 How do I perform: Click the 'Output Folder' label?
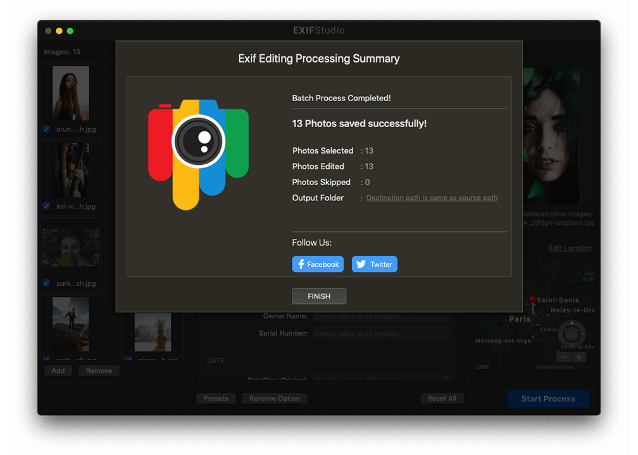pyautogui.click(x=318, y=198)
